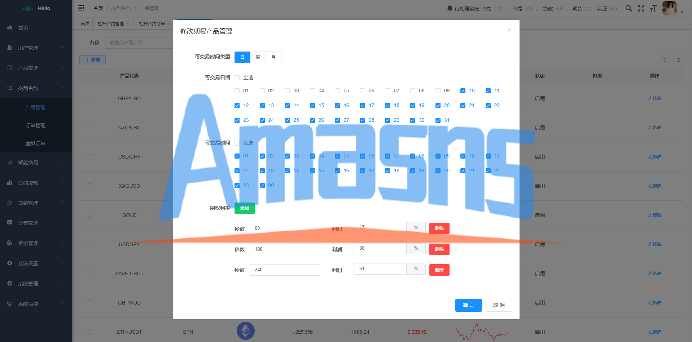Expand 智能交易 in the sidebar
Screen dimensions: 692x342
(36, 163)
